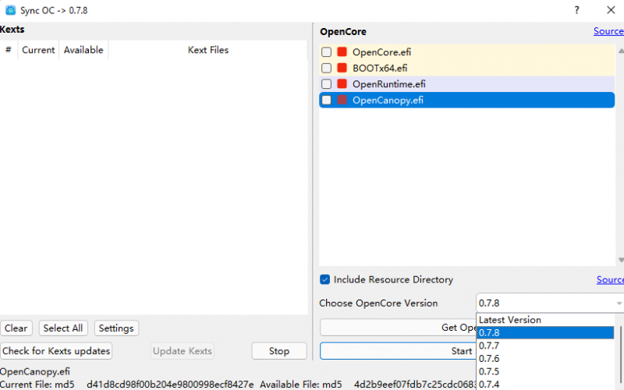Open the Choose OpenCore Version combo box
This screenshot has width=624, height=390.
(x=550, y=303)
